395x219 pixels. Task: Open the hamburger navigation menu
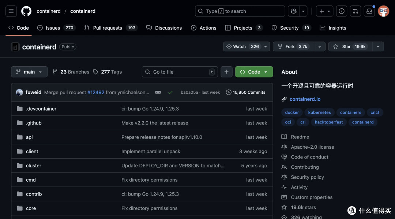click(x=11, y=11)
